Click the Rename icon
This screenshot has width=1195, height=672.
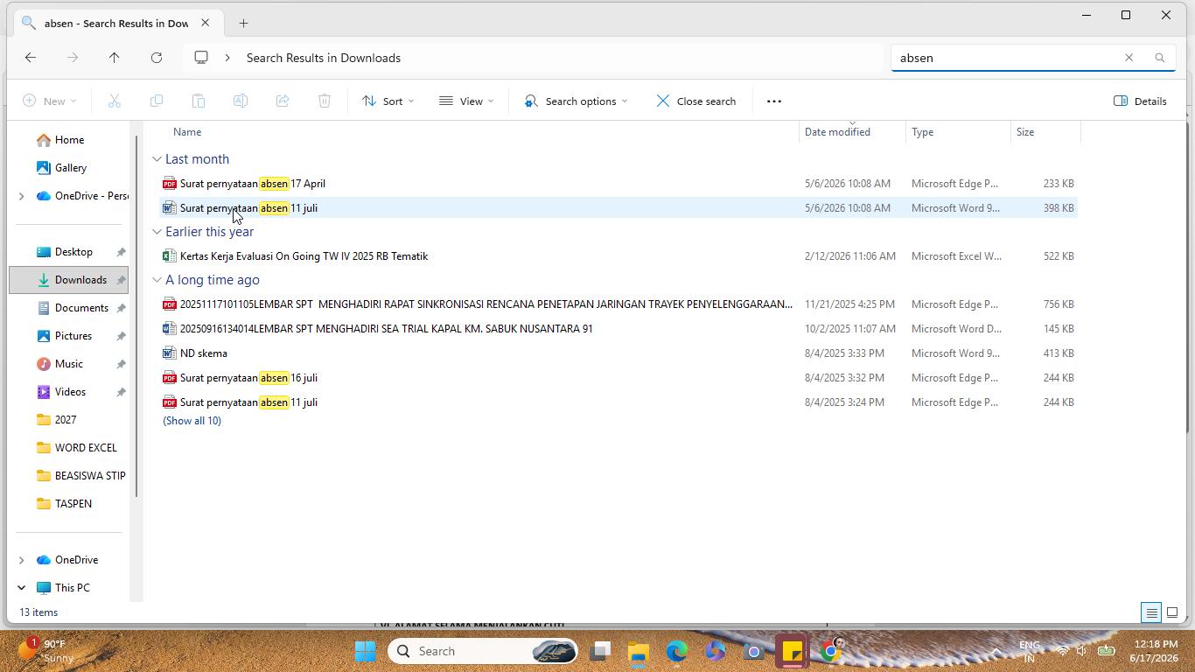click(240, 101)
